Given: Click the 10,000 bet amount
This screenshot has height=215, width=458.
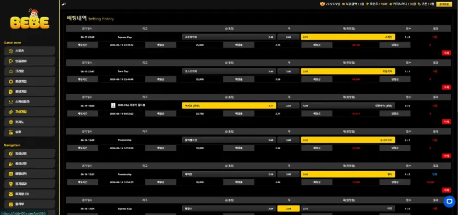Looking at the screenshot, I should click(x=200, y=148).
